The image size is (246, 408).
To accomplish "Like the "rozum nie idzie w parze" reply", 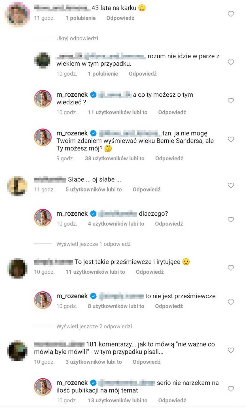I will point(231,62).
